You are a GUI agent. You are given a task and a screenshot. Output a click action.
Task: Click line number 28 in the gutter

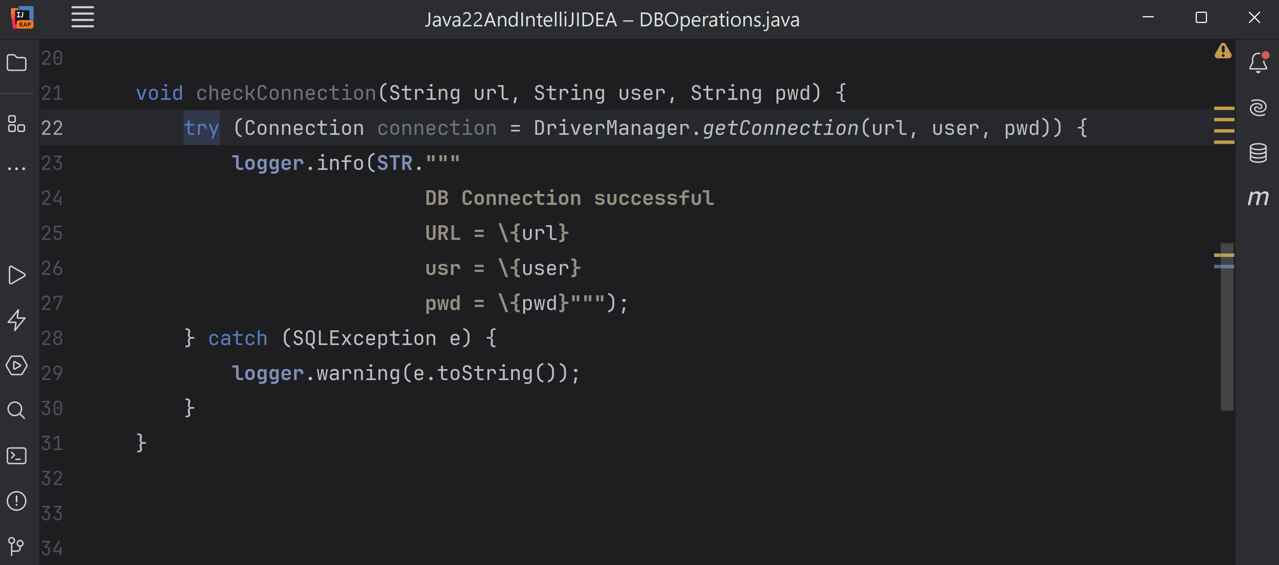coord(52,338)
